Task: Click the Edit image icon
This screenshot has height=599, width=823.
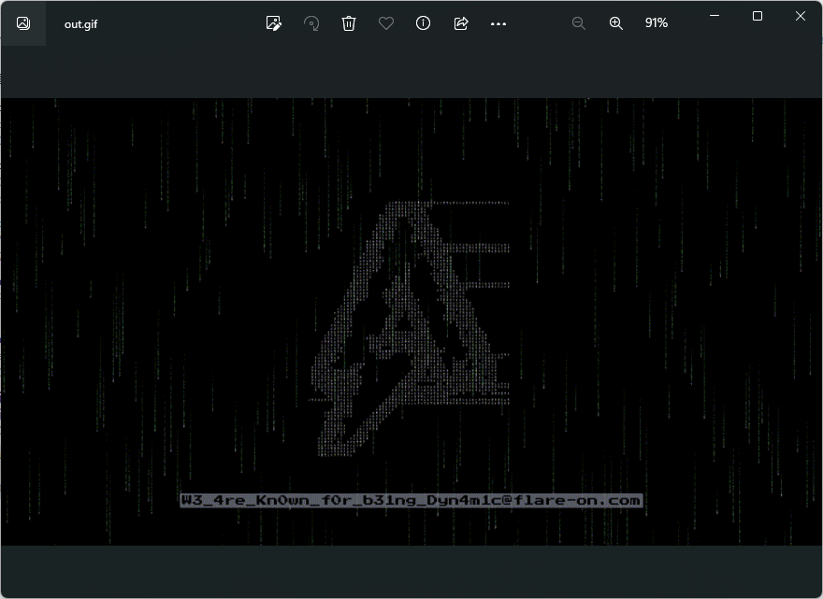Action: click(x=273, y=23)
